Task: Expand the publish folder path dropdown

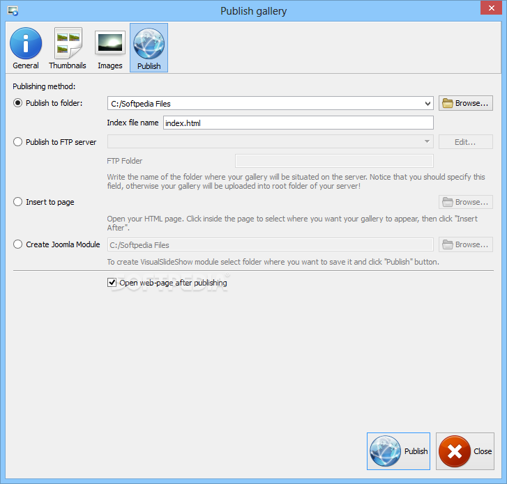Action: click(x=427, y=104)
